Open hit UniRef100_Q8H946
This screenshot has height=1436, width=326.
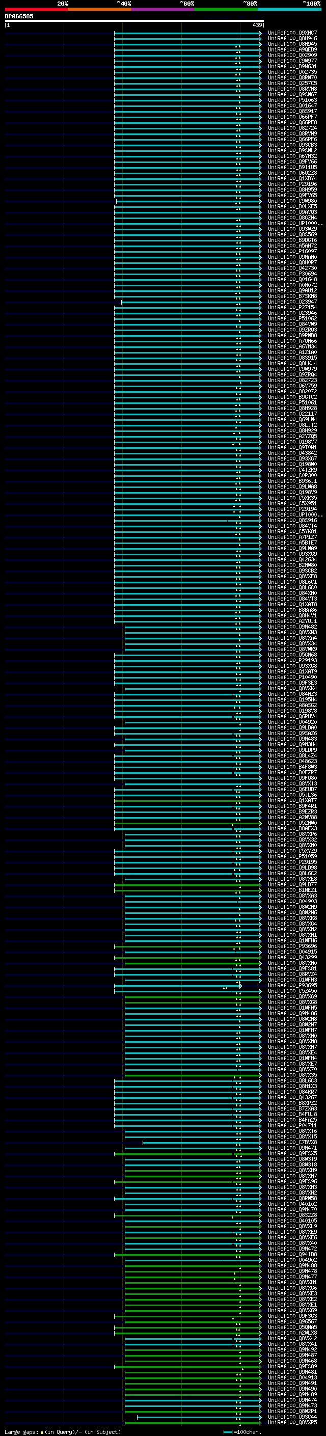tap(292, 39)
